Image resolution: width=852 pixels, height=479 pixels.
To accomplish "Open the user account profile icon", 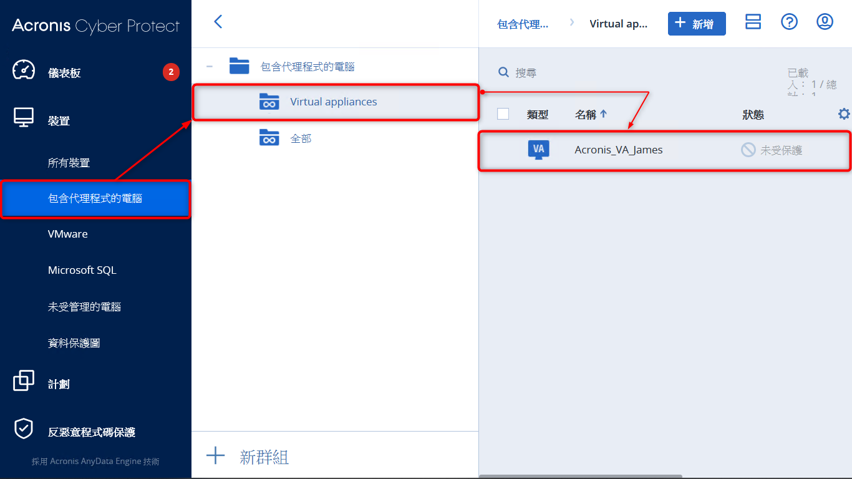I will (825, 22).
